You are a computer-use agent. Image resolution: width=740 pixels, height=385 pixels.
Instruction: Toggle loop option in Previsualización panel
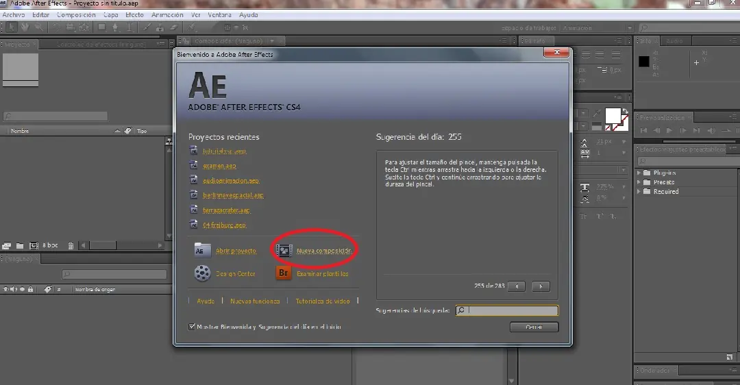726,131
